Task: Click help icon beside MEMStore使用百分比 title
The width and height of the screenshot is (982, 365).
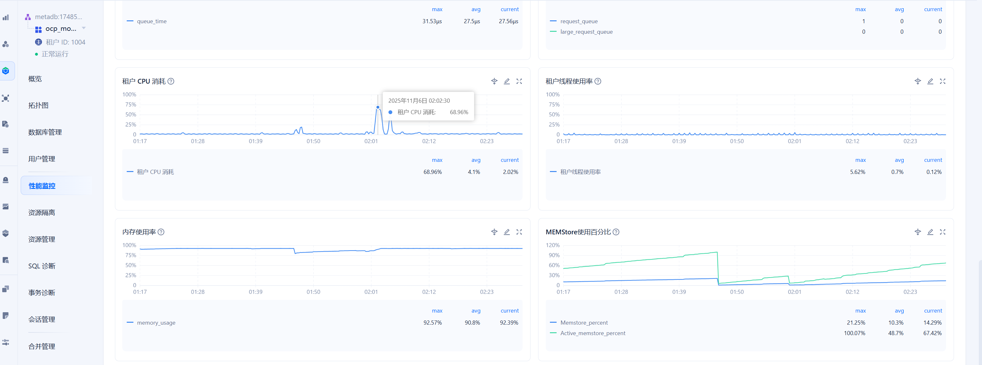Action: (616, 232)
